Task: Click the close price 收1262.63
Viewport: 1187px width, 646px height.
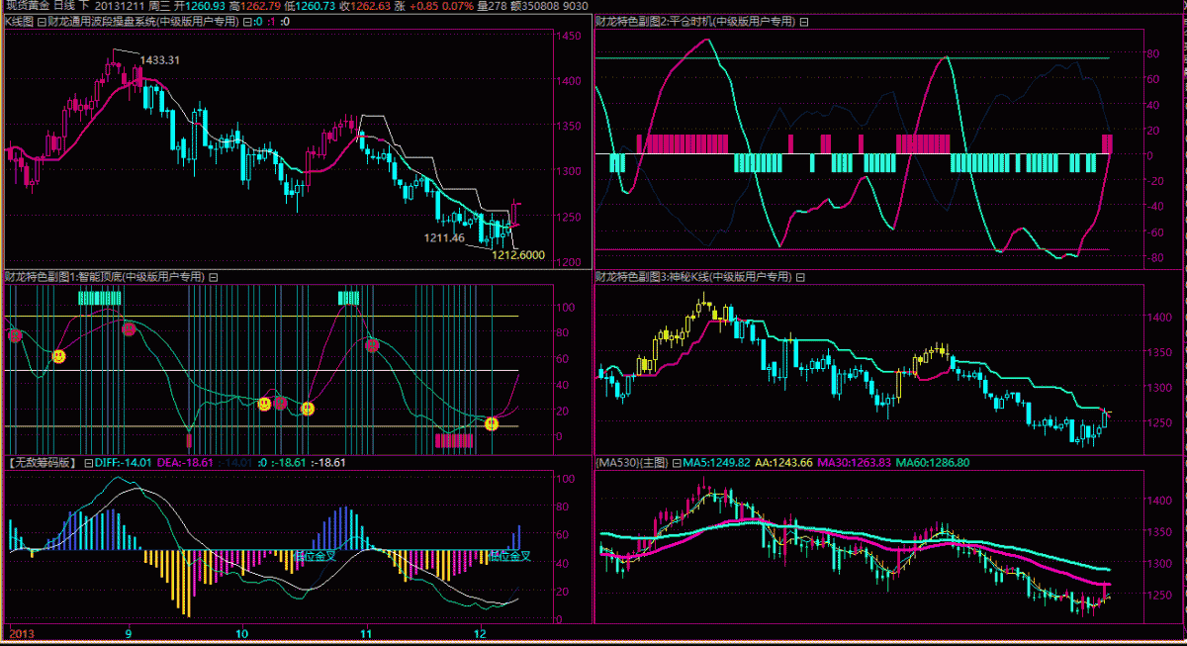Action: coord(364,7)
